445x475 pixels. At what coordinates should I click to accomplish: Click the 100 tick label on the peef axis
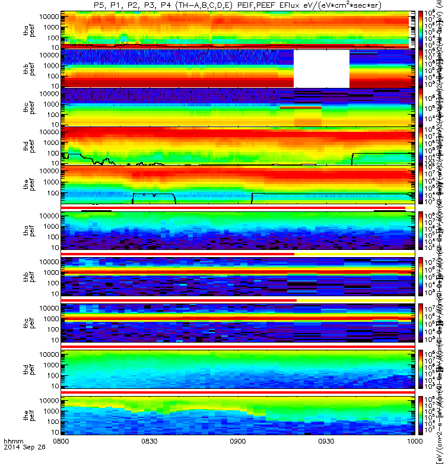click(x=53, y=192)
